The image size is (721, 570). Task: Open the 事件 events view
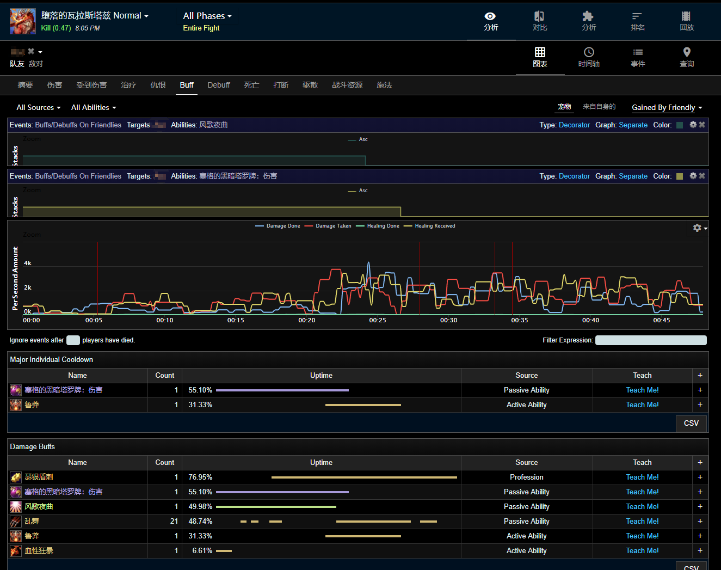[638, 57]
